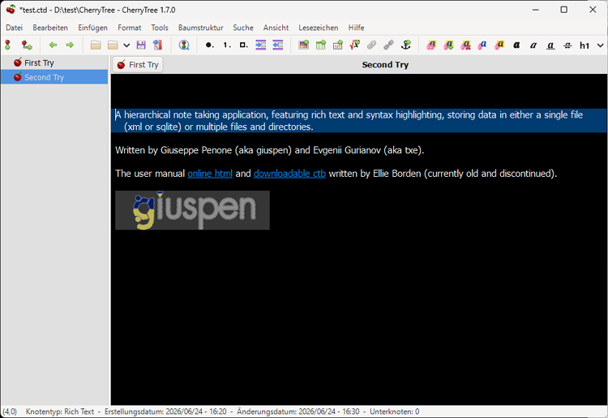
Task: Insert a LaTeX math formula
Action: point(355,45)
